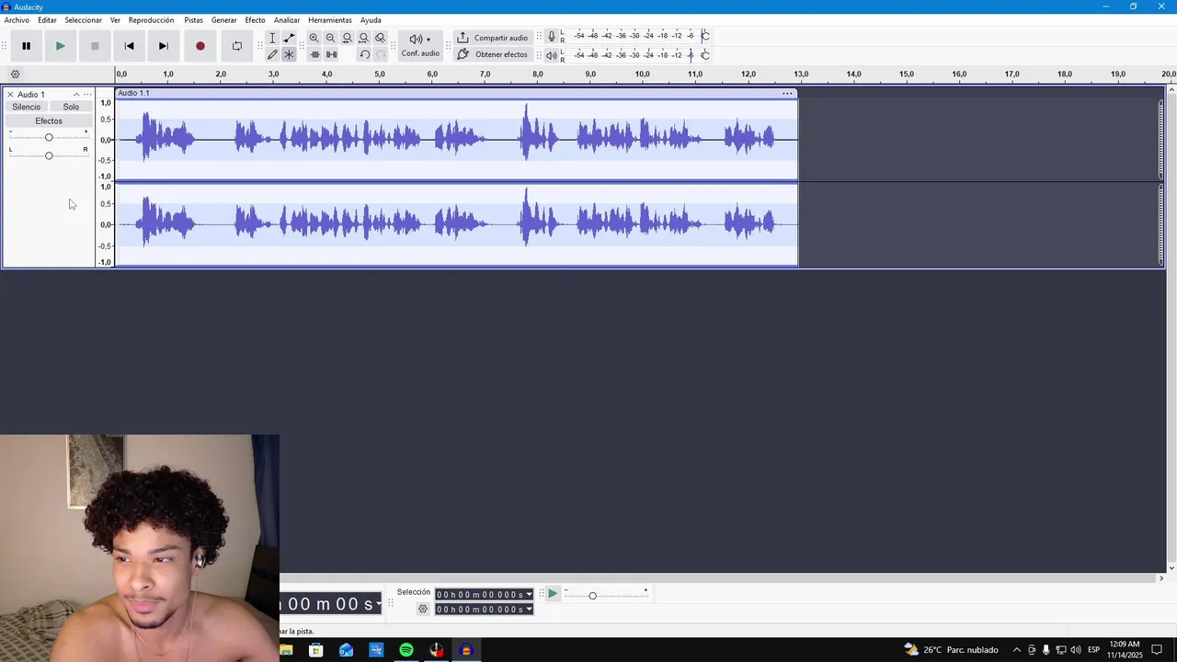
Task: Open selection start time format dropdown
Action: [x=529, y=595]
